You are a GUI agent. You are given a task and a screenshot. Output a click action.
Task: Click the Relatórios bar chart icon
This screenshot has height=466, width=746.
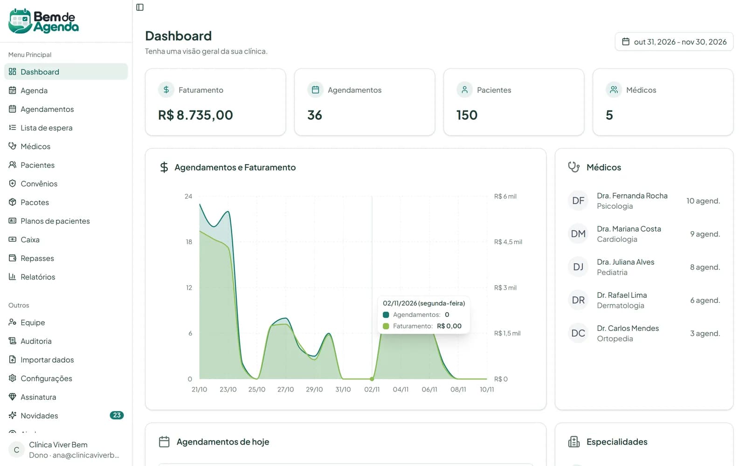pos(13,277)
